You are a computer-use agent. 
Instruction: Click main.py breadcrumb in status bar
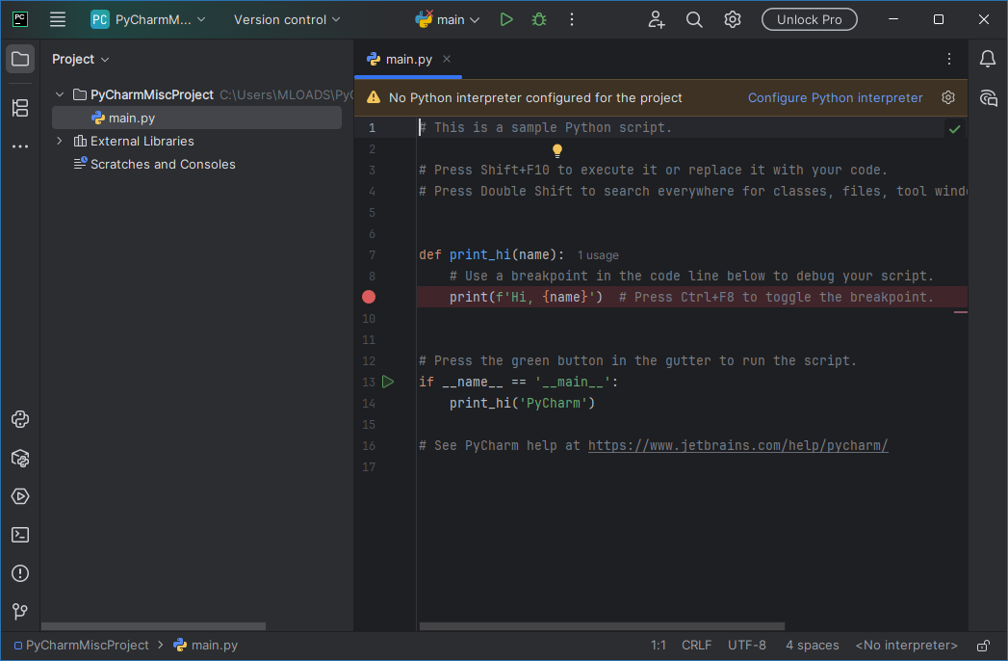(x=206, y=645)
